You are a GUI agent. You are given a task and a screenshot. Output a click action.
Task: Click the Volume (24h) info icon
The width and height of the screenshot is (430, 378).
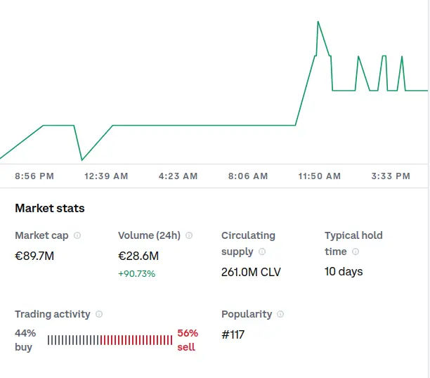(x=189, y=235)
